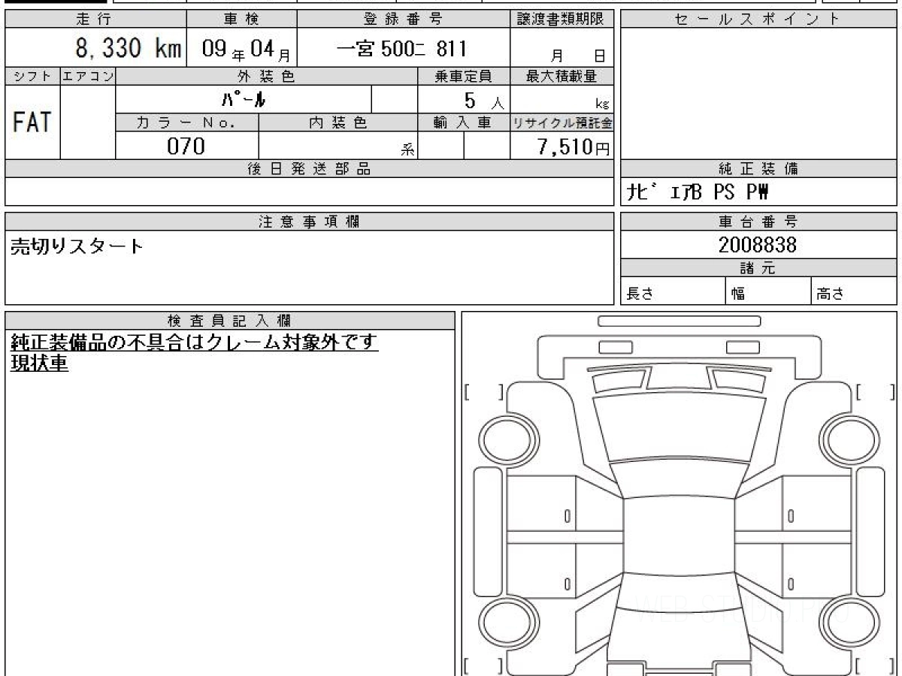Click the FAT shift type cell
The width and height of the screenshot is (902, 676).
32,122
